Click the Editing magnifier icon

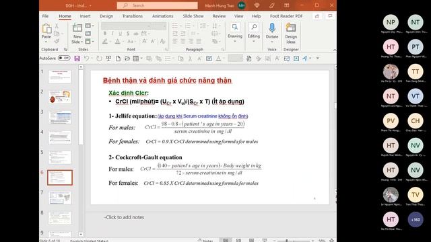(254, 28)
